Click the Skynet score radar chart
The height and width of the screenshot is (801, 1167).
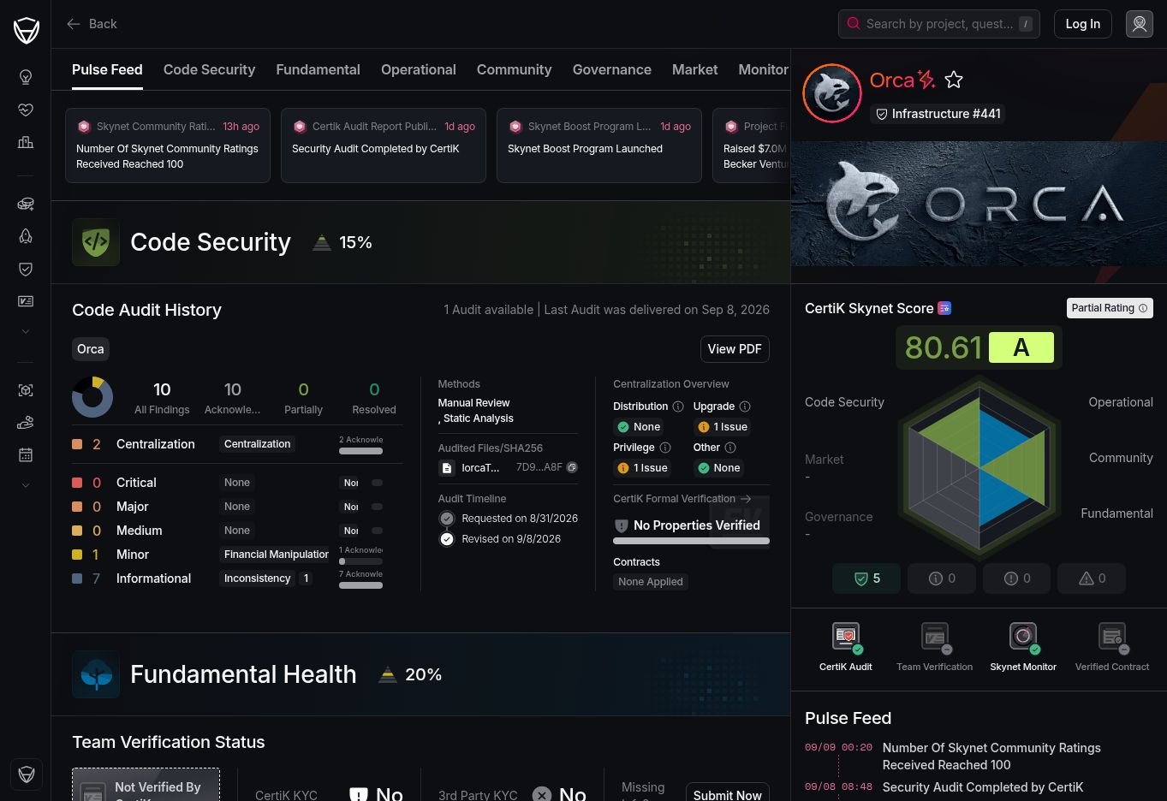(980, 467)
